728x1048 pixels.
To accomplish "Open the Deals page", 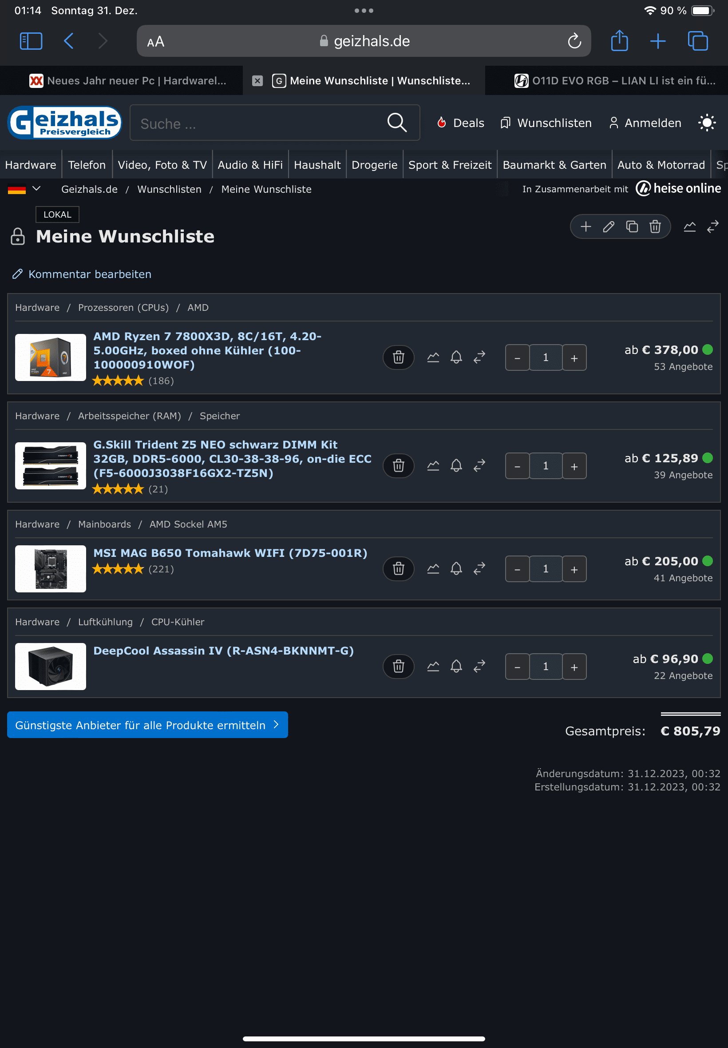I will pos(460,123).
